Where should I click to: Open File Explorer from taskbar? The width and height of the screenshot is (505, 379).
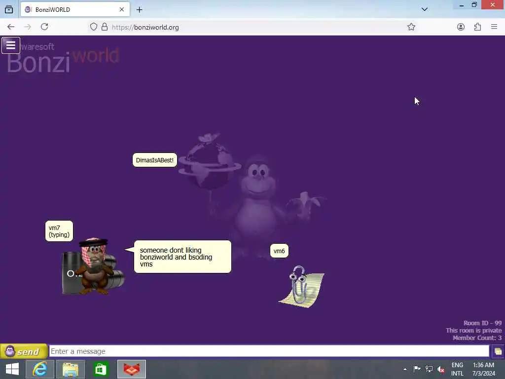click(x=71, y=369)
